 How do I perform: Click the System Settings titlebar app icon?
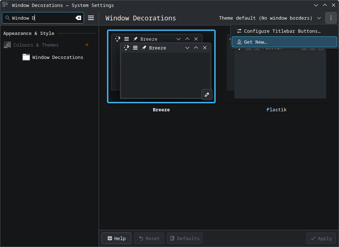pos(5,5)
